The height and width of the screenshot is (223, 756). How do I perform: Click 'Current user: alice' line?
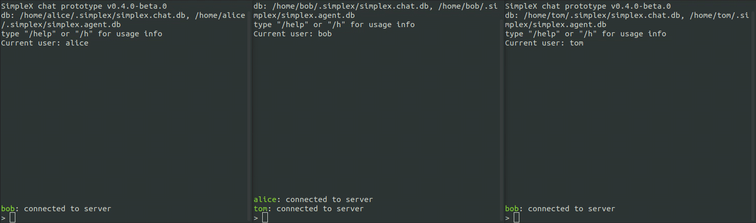pyautogui.click(x=45, y=43)
